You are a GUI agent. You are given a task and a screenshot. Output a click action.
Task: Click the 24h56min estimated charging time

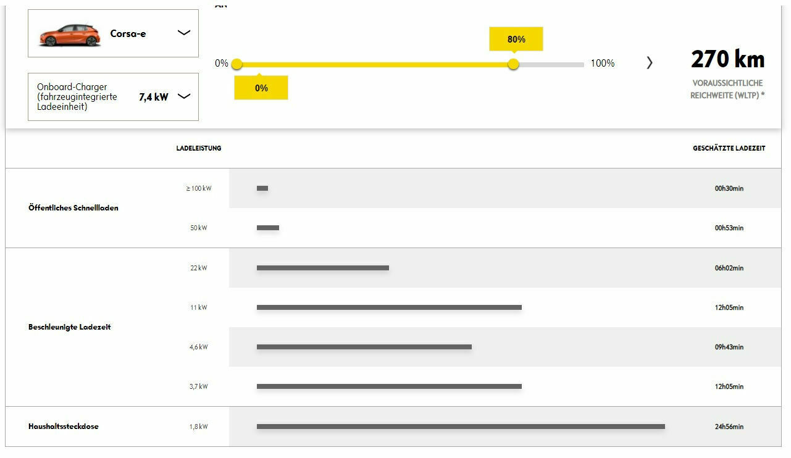(729, 427)
